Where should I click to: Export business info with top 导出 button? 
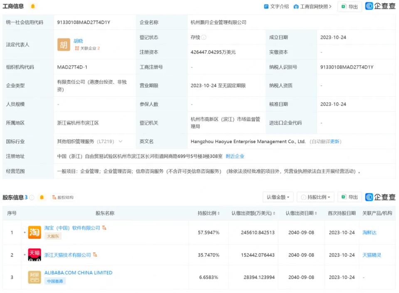[350, 7]
